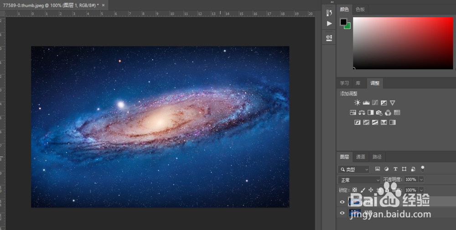Switch to the 调整 tab

pos(375,83)
